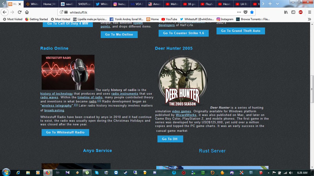The width and height of the screenshot is (314, 176).
Task: Reload the current page
Action: [x=19, y=12]
